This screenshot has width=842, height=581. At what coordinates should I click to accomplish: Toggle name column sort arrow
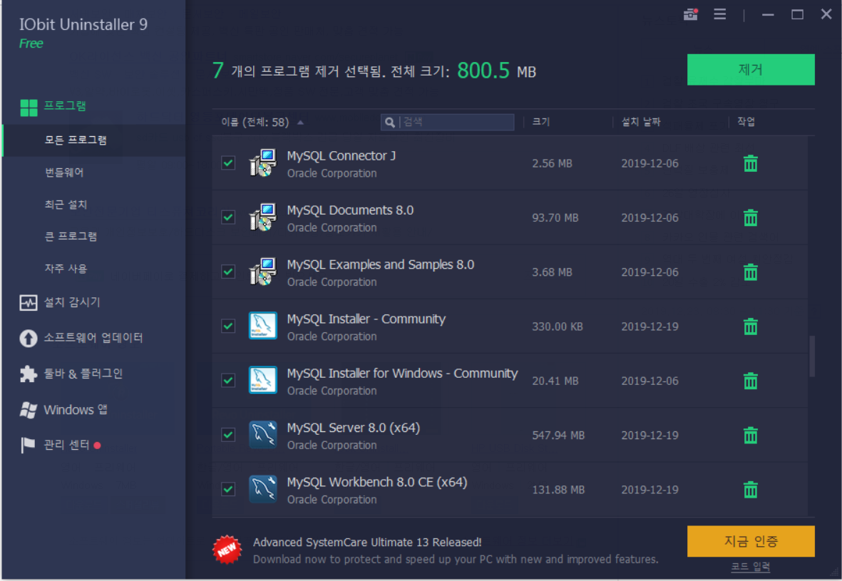tap(301, 123)
